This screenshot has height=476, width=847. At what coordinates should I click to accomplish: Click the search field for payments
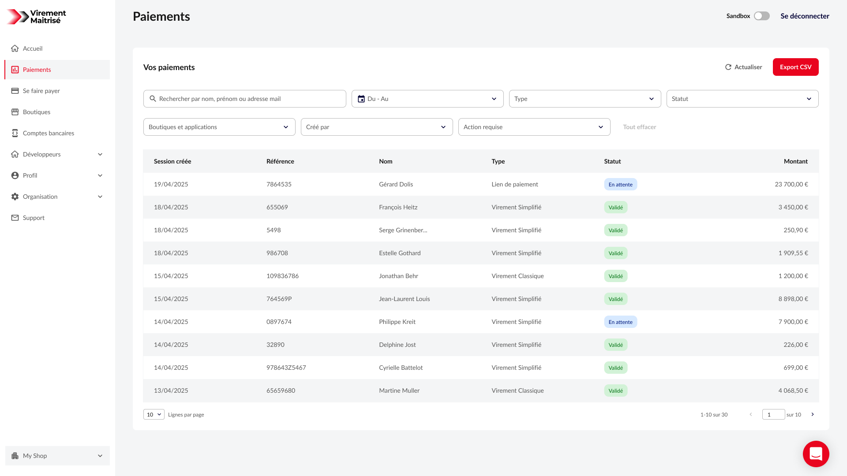244,99
